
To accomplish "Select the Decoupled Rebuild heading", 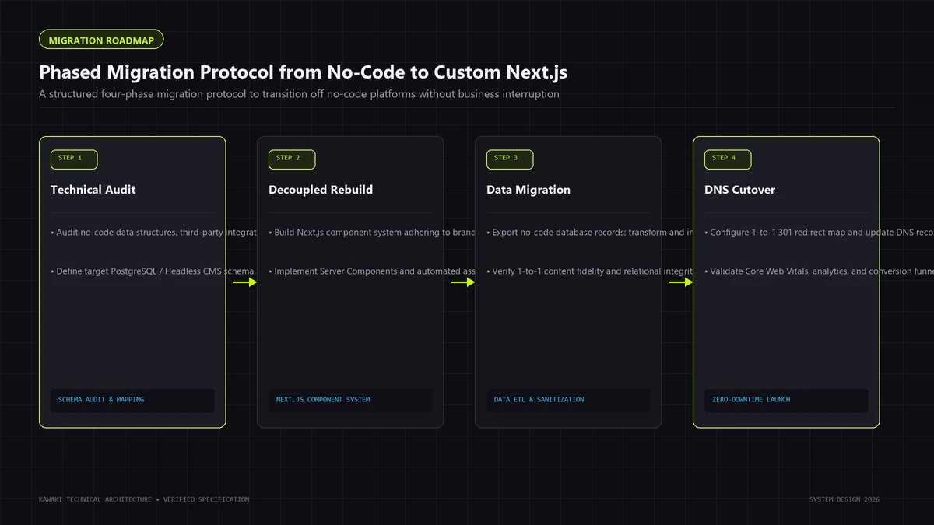I will (321, 190).
